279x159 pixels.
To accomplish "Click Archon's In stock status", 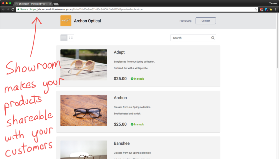I will (137, 124).
